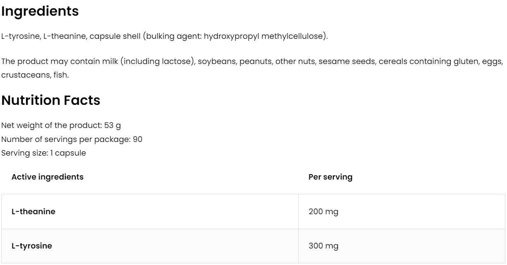Click 'Number of servings per package: 90' line

72,139
